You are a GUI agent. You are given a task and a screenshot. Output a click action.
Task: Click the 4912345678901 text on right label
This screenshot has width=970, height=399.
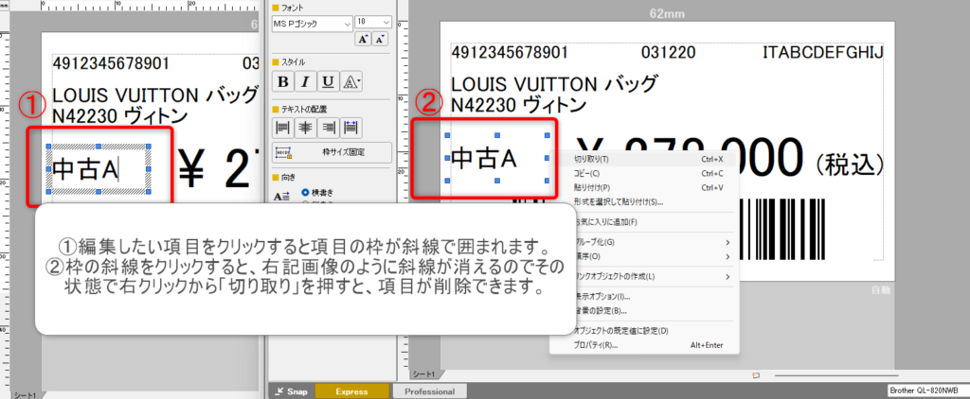click(510, 51)
